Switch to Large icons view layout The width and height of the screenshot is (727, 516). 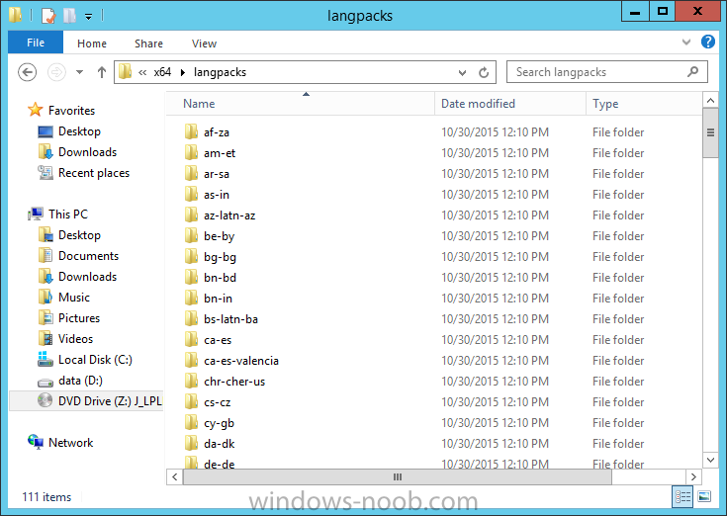(704, 496)
